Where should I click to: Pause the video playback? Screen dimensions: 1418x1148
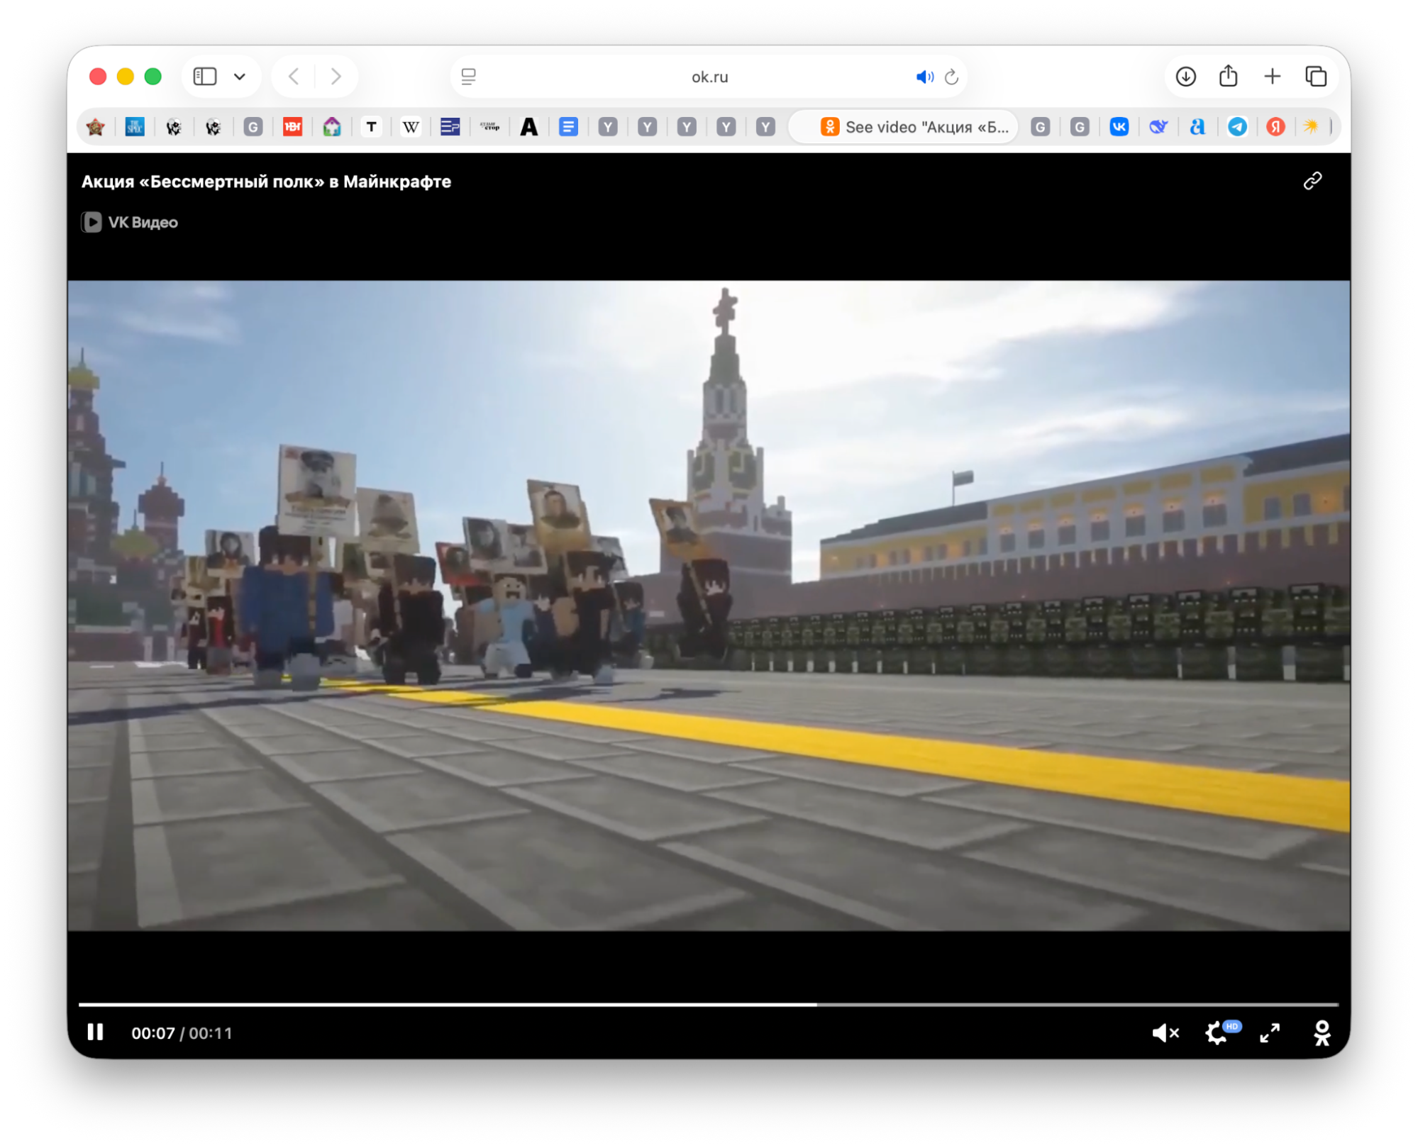pyautogui.click(x=95, y=1032)
